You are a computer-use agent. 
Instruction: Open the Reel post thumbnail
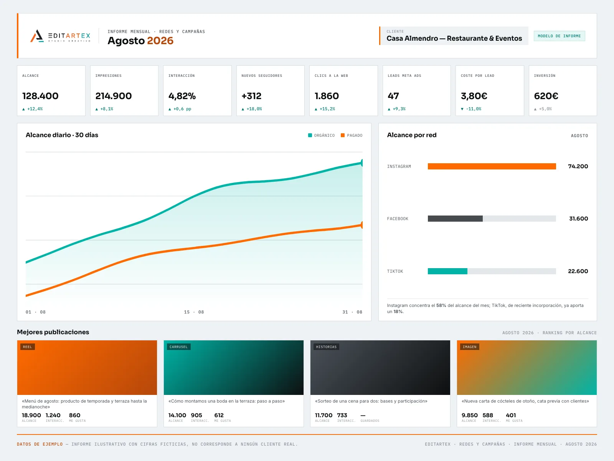pos(87,368)
